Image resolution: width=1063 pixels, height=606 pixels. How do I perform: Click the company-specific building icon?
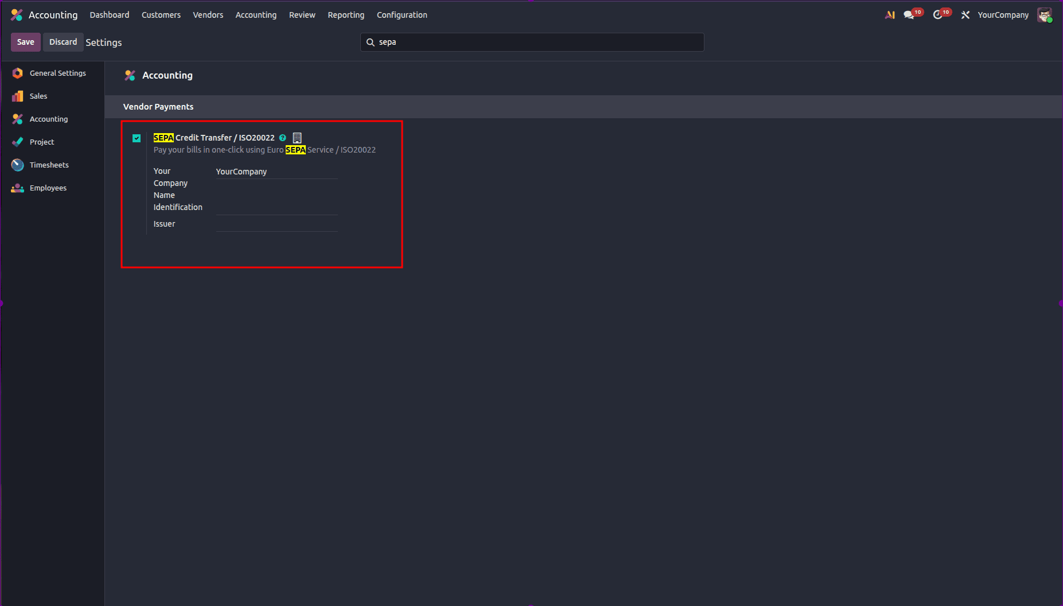[x=297, y=138]
